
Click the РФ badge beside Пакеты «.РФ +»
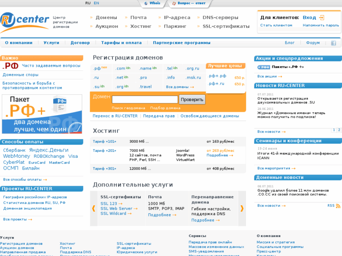(x=263, y=67)
